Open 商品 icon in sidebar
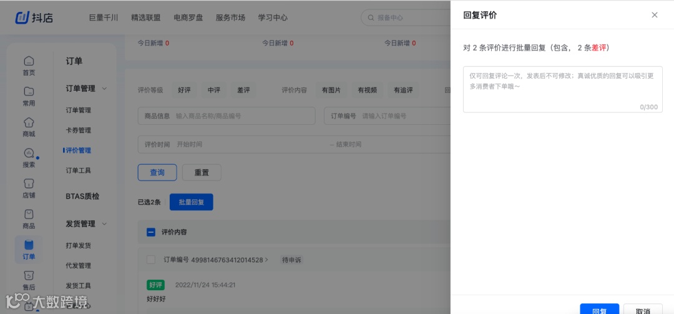 (29, 213)
